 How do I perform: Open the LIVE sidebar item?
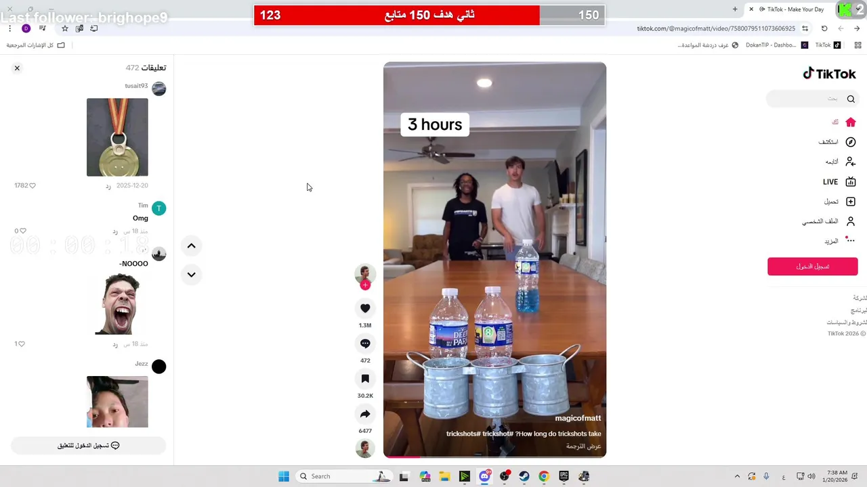tap(840, 182)
